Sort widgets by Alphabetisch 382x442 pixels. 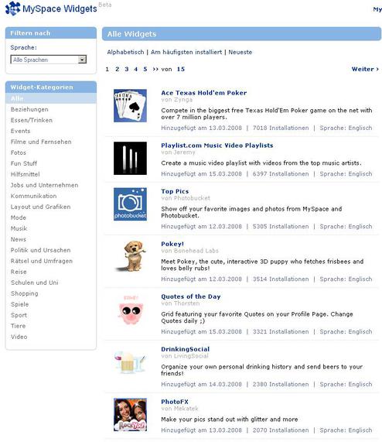point(125,52)
